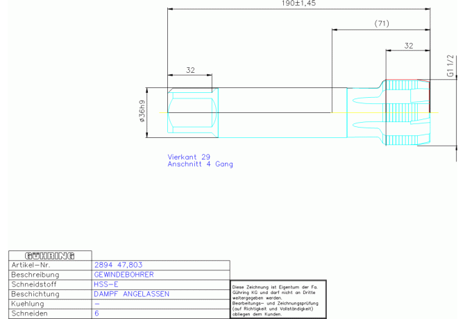Click the Anschnitt 4 Gang annotation
The width and height of the screenshot is (465, 319).
(200, 165)
